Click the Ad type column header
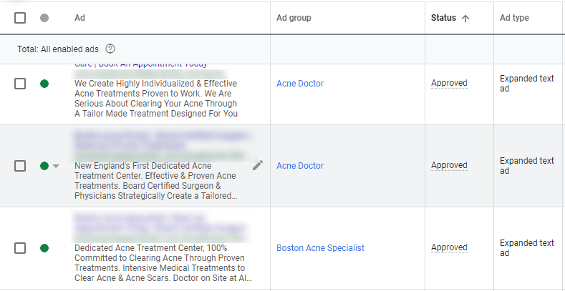565x291 pixels. coord(514,18)
